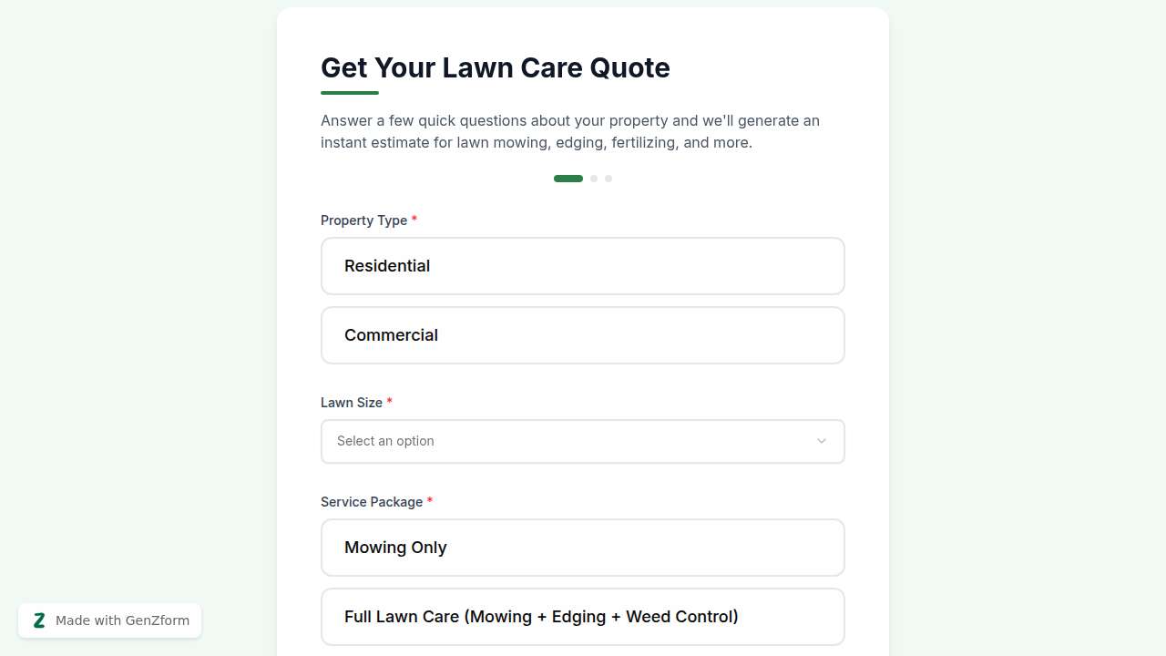This screenshot has width=1166, height=656.
Task: Choose the Mowing Only service package
Action: coord(583,548)
